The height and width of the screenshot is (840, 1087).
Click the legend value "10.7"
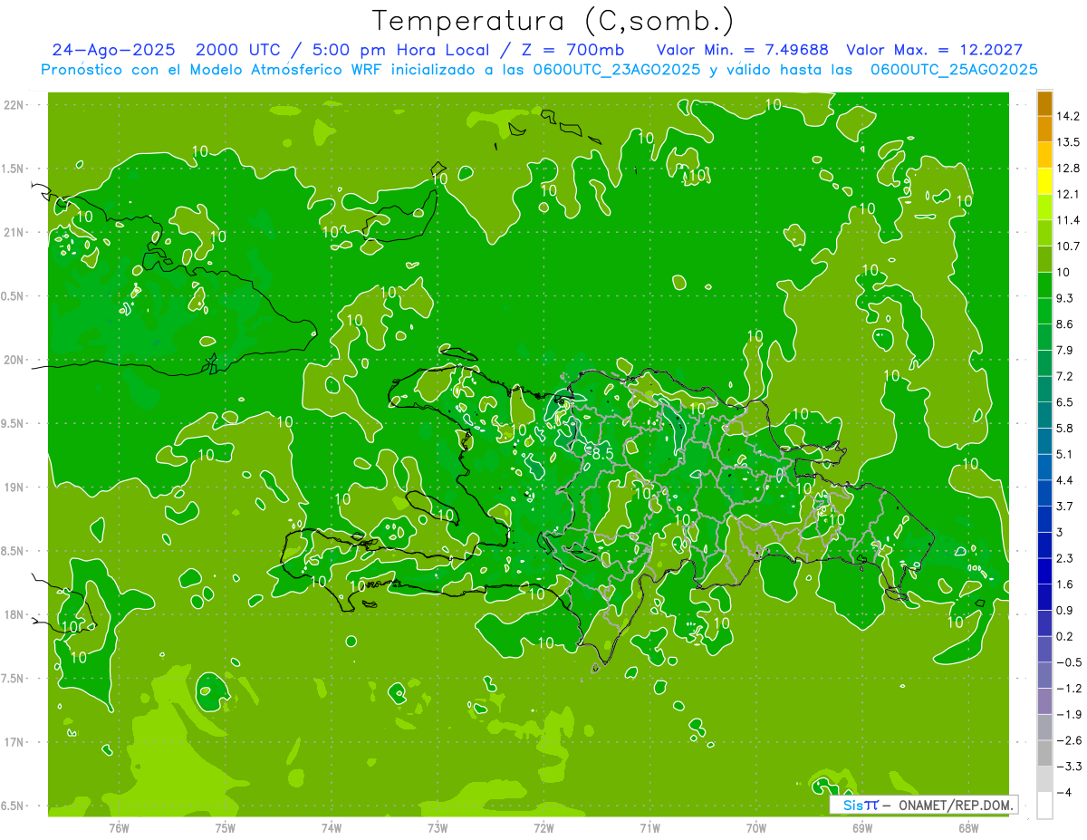click(1069, 246)
